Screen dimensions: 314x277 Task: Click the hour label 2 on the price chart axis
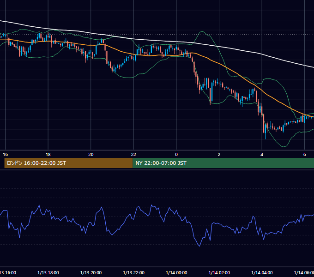tap(219, 155)
